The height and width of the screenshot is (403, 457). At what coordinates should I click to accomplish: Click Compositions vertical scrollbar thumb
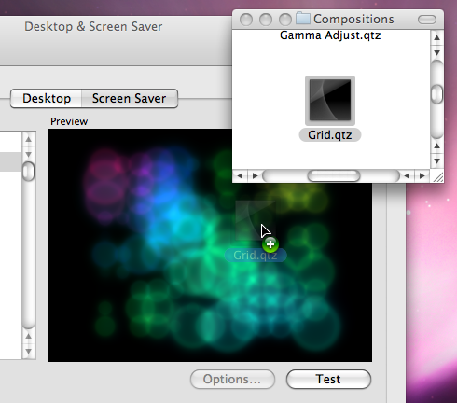[x=437, y=93]
